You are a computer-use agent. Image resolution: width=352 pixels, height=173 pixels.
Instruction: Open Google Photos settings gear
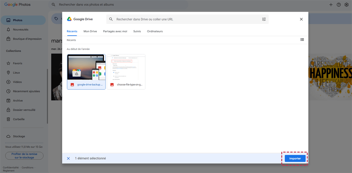[346, 5]
